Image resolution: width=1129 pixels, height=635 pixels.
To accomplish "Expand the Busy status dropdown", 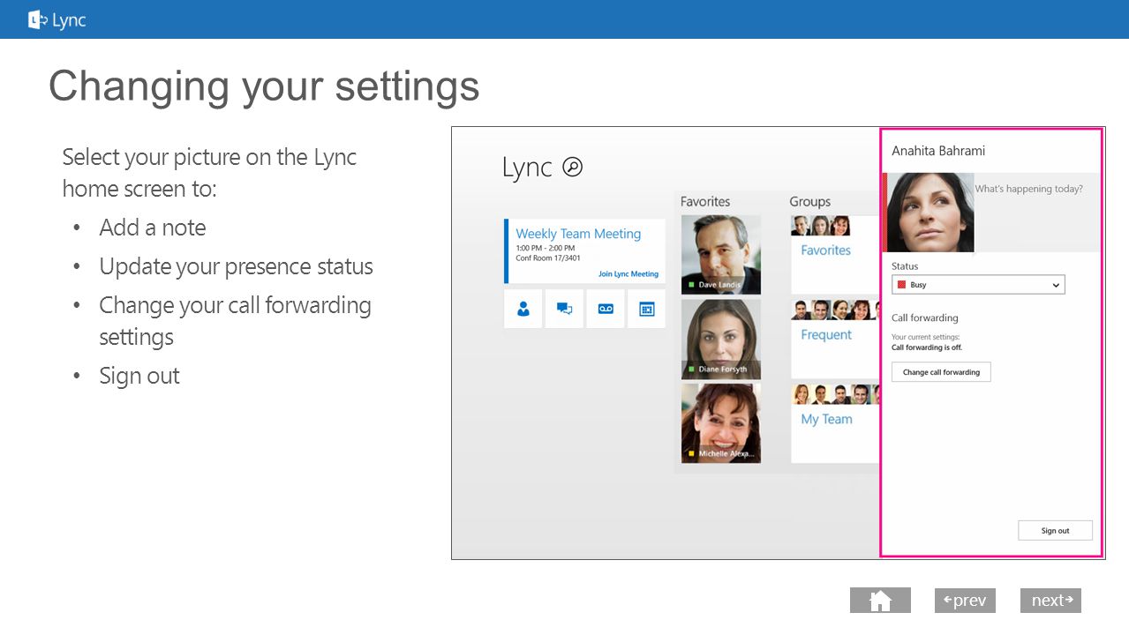I will click(x=978, y=285).
